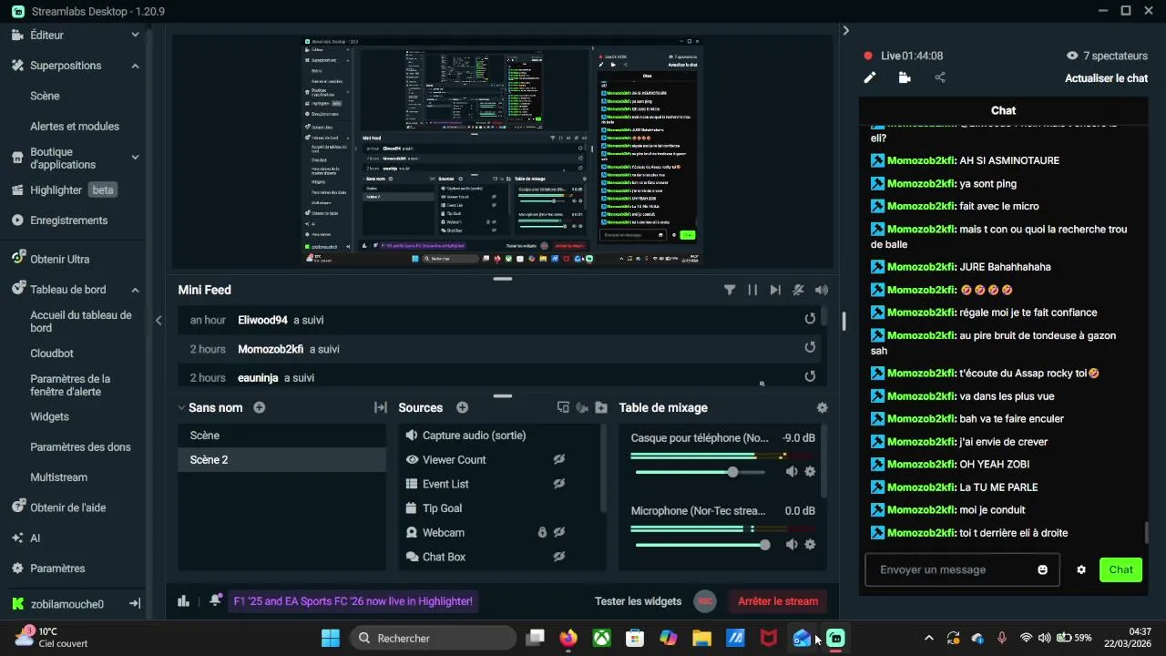Replay the eauninja follow alert

810,376
